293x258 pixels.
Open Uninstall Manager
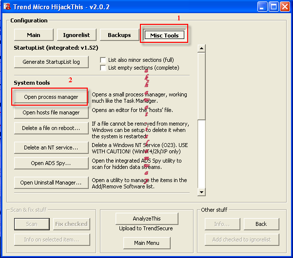pyautogui.click(x=51, y=183)
